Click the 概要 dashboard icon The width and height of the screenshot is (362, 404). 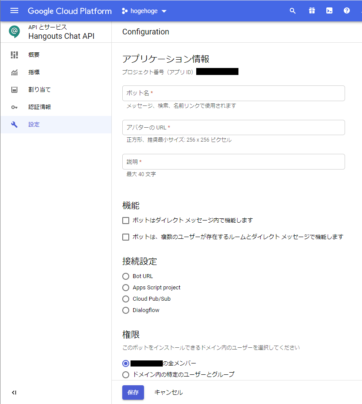click(14, 54)
